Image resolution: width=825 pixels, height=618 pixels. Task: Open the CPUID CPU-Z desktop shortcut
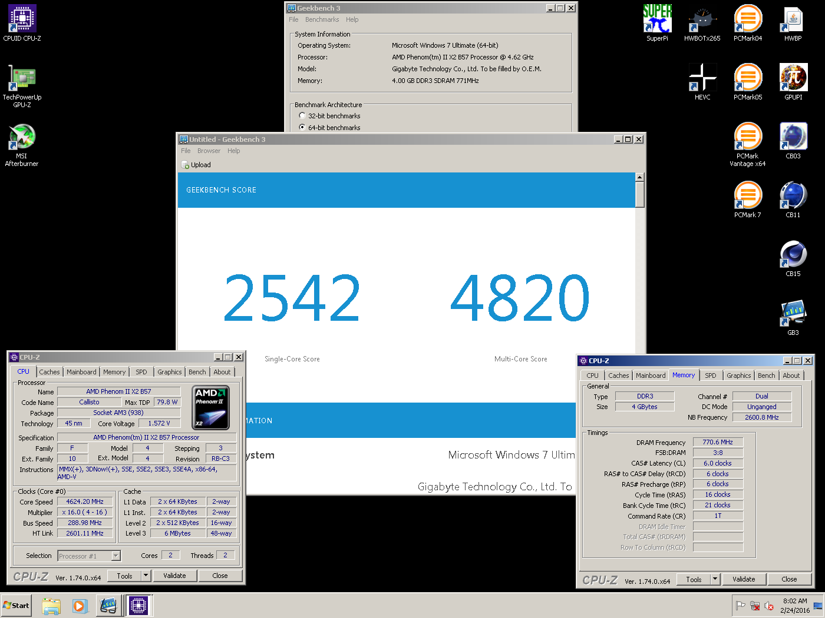pos(22,23)
